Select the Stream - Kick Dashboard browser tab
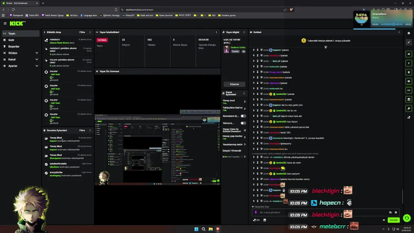The width and height of the screenshot is (414, 233). (19, 3)
